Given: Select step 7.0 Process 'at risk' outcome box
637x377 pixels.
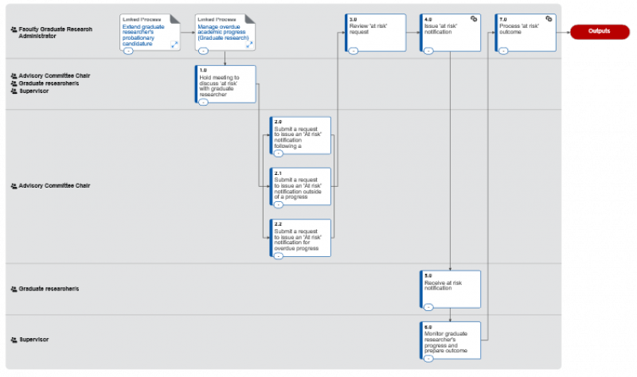Looking at the screenshot, I should pyautogui.click(x=526, y=33).
